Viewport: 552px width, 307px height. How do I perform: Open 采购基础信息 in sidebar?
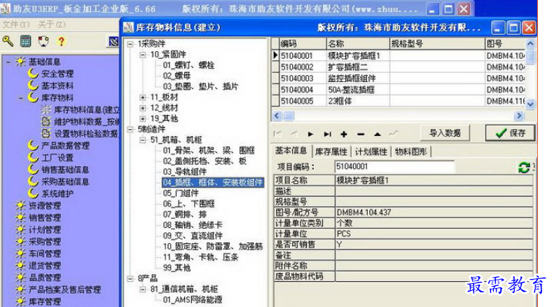coord(65,182)
